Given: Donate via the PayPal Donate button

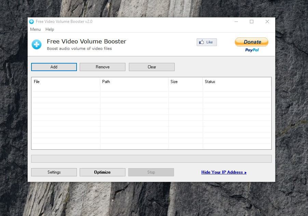Looking at the screenshot, I should point(252,42).
